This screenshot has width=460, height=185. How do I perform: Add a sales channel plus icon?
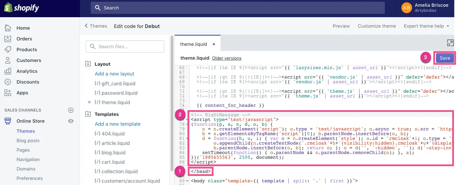click(x=71, y=110)
